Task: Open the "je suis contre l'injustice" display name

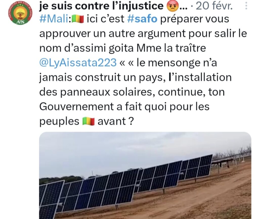Action: 101,6
